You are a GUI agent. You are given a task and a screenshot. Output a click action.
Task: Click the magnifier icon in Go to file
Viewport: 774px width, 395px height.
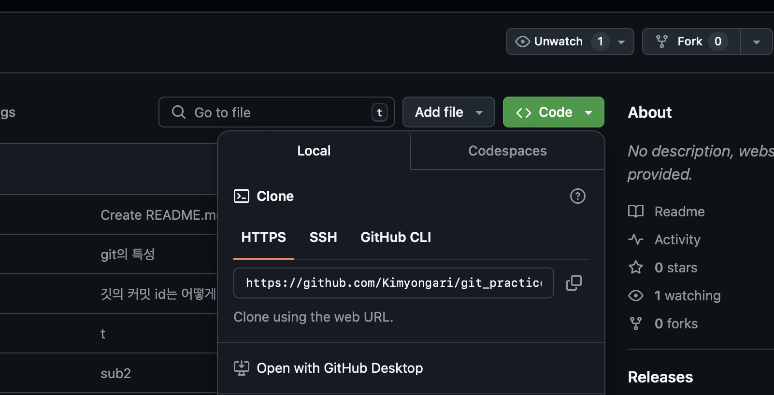[179, 112]
